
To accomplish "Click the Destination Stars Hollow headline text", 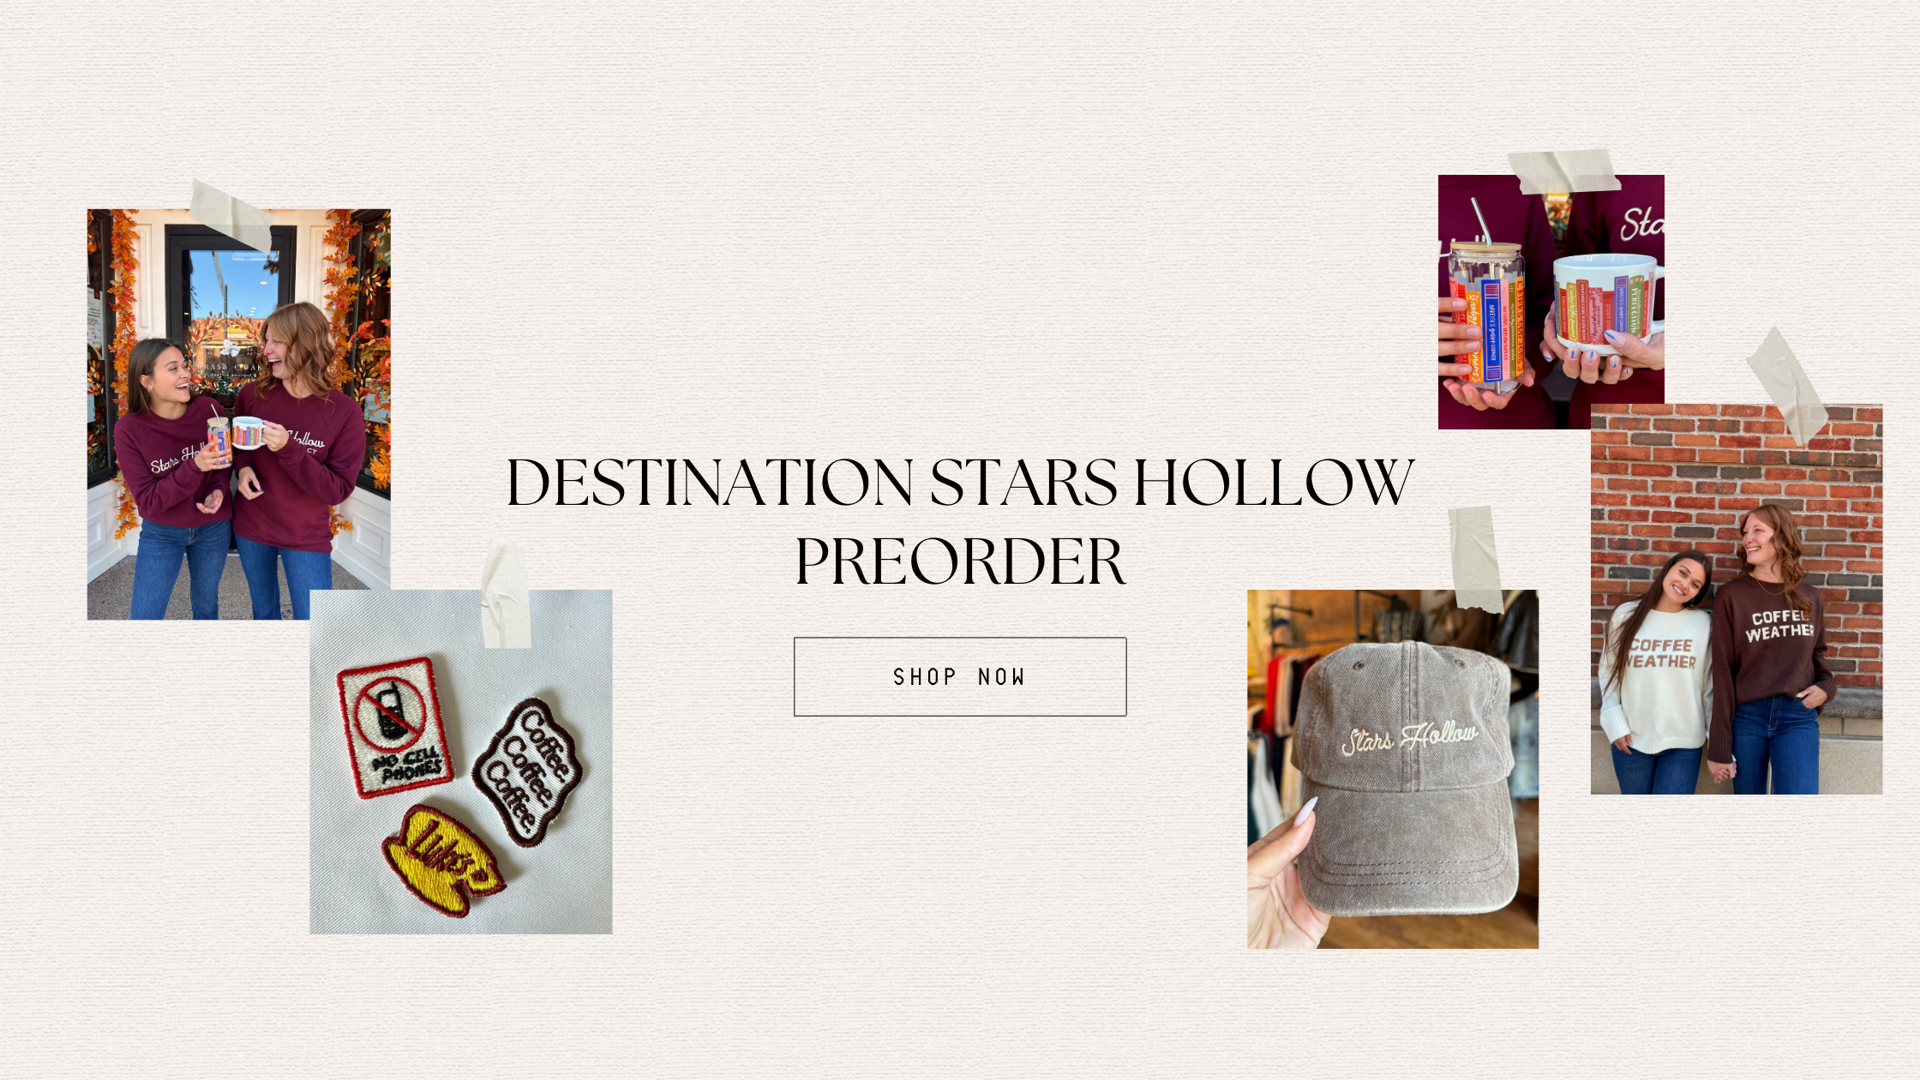I will pos(960,521).
